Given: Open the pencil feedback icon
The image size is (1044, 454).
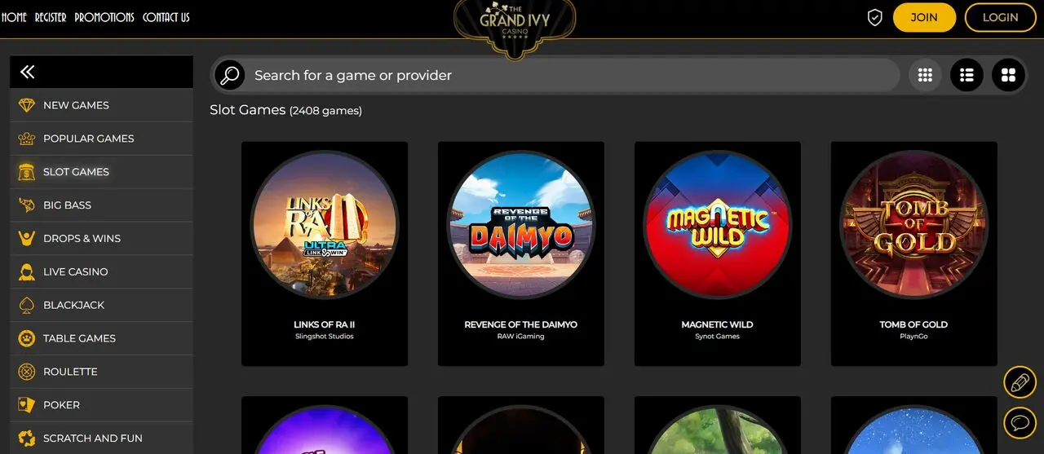Looking at the screenshot, I should 1020,382.
